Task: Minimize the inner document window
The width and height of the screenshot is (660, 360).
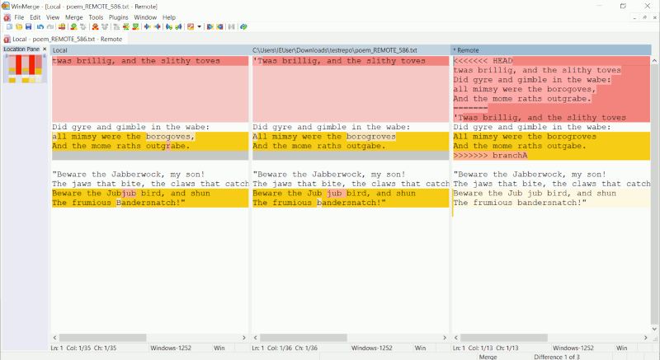Action: 634,17
